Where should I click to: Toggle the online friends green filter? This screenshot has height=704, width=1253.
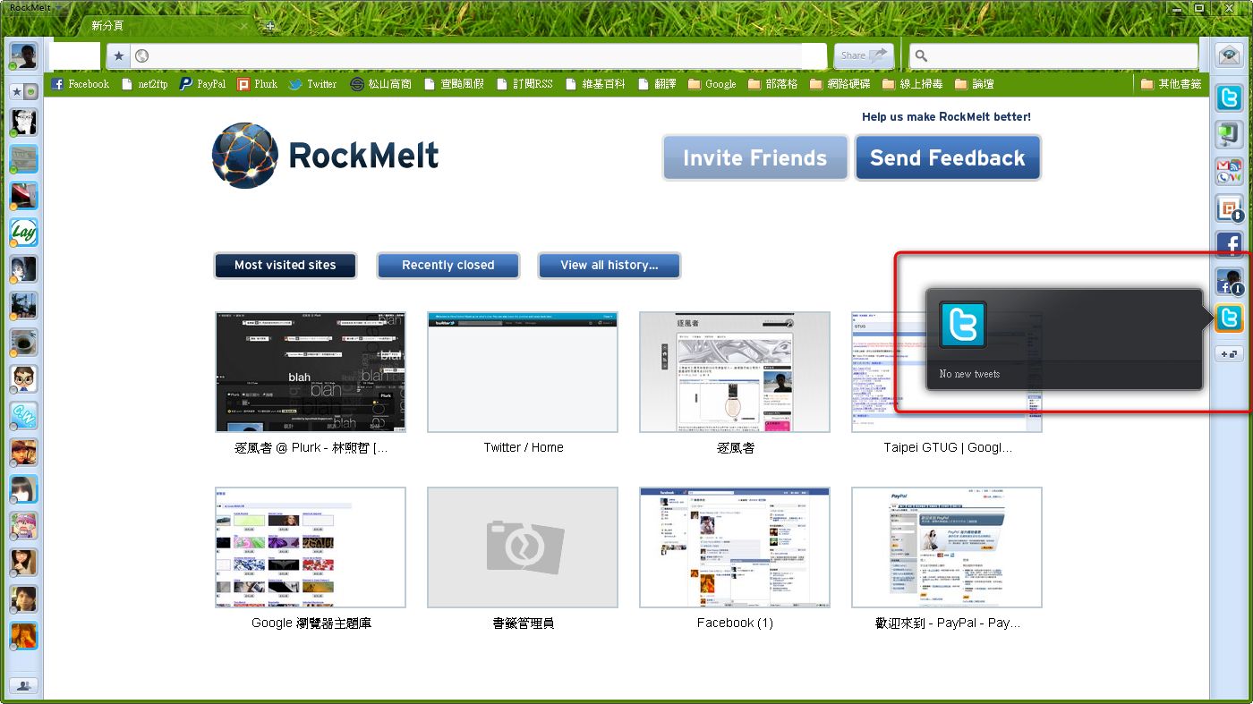point(30,91)
